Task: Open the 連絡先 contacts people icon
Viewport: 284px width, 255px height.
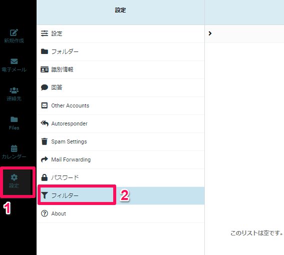Action: tap(14, 90)
